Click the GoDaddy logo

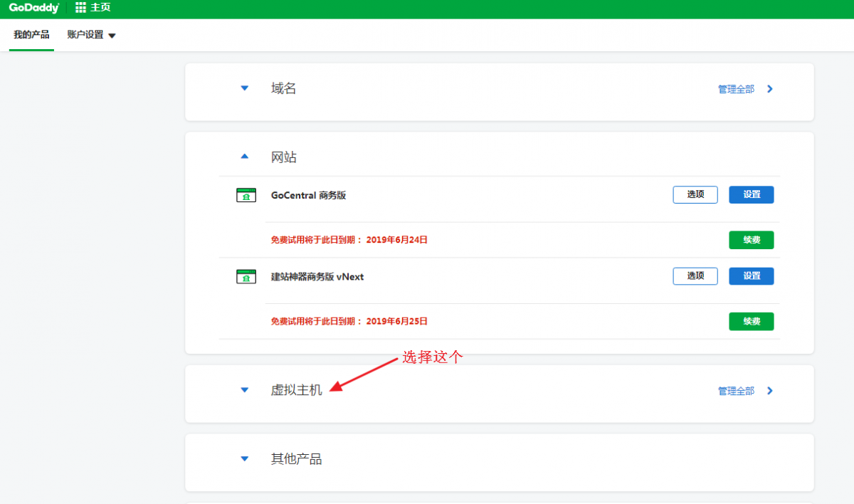30,9
